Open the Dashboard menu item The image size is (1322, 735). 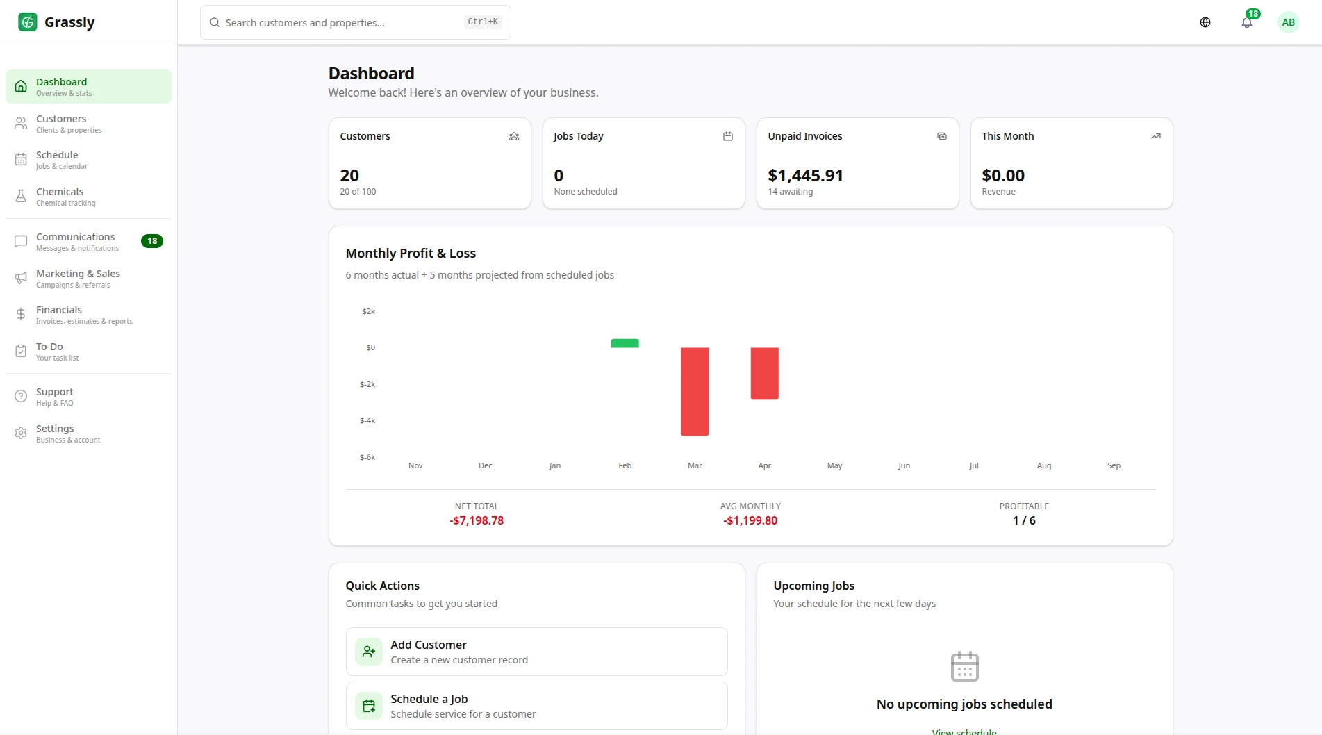coord(88,87)
